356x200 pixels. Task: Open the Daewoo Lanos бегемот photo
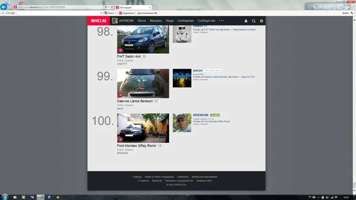[143, 83]
